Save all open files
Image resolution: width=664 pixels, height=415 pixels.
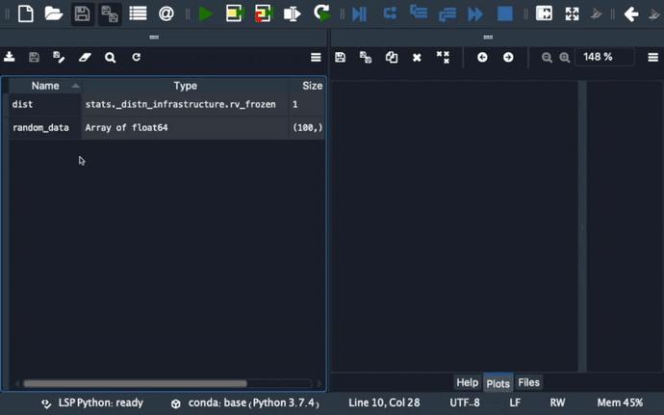[x=110, y=13]
